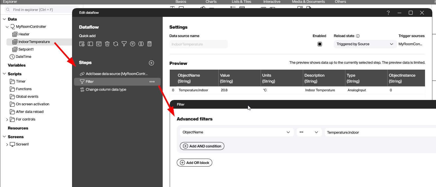Toggle the Enabled switch for the data source
Image resolution: width=436 pixels, height=187 pixels.
pyautogui.click(x=320, y=44)
